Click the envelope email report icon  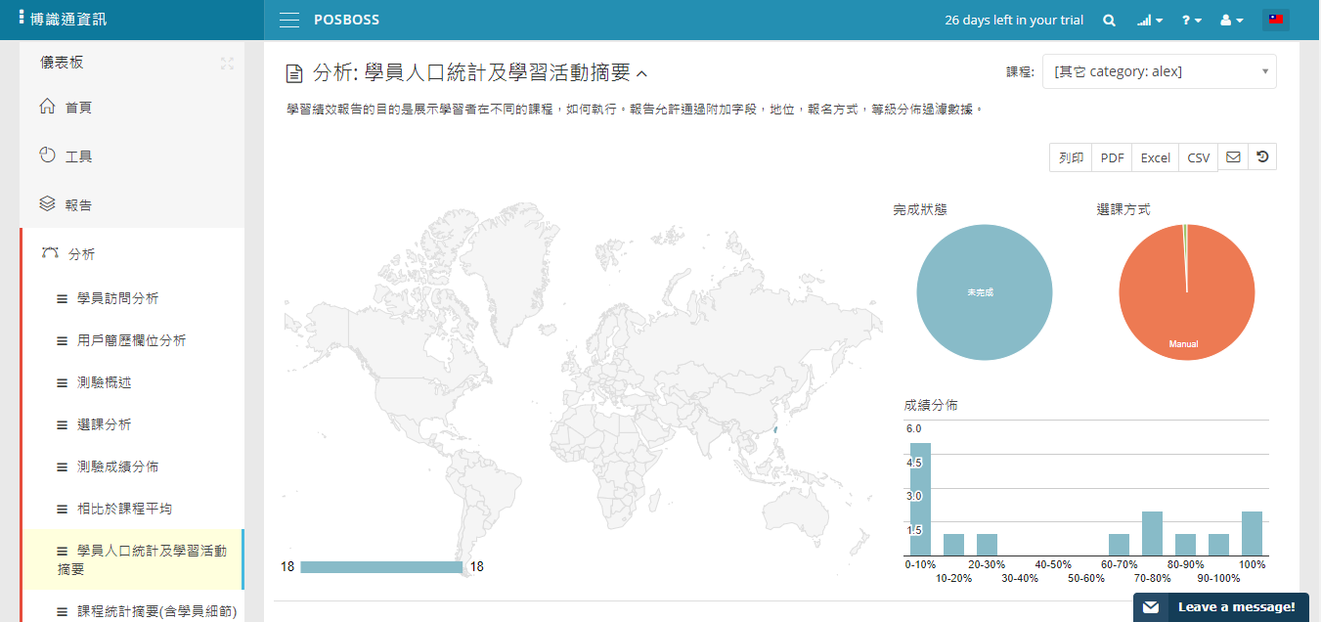coord(1233,157)
